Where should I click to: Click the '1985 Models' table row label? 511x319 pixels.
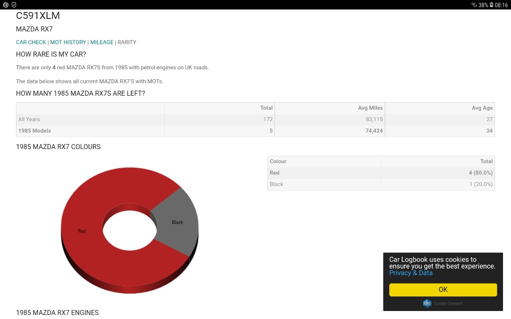click(34, 131)
